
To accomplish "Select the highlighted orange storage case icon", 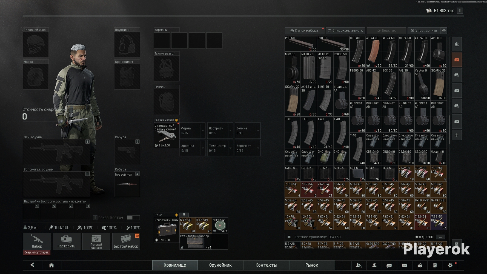I will coord(457,60).
